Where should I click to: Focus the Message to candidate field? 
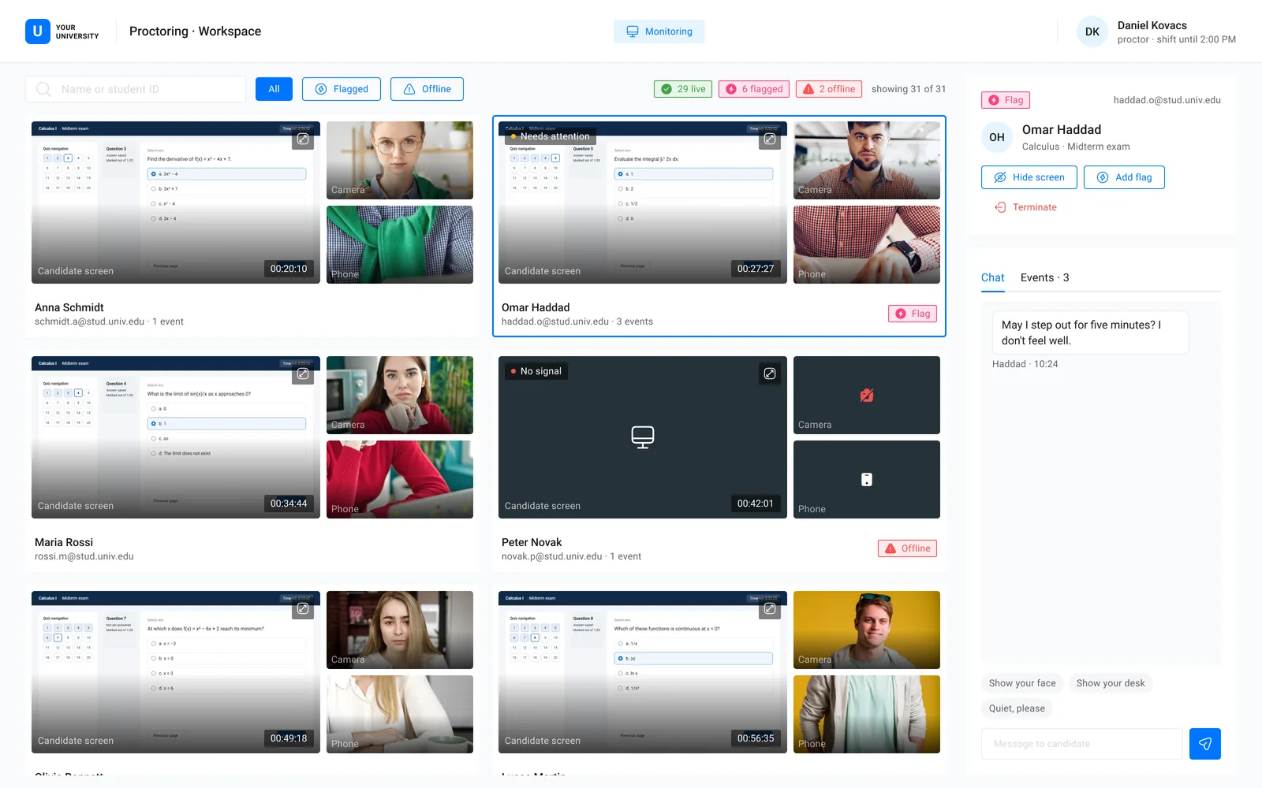1082,744
